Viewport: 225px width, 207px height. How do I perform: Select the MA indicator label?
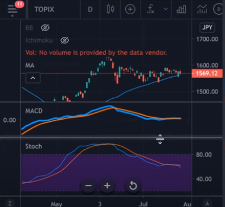[x=30, y=65]
